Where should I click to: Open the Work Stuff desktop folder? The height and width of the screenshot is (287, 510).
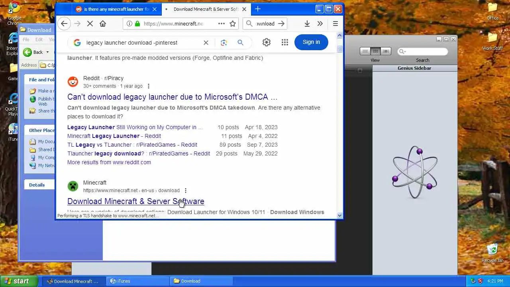click(493, 41)
